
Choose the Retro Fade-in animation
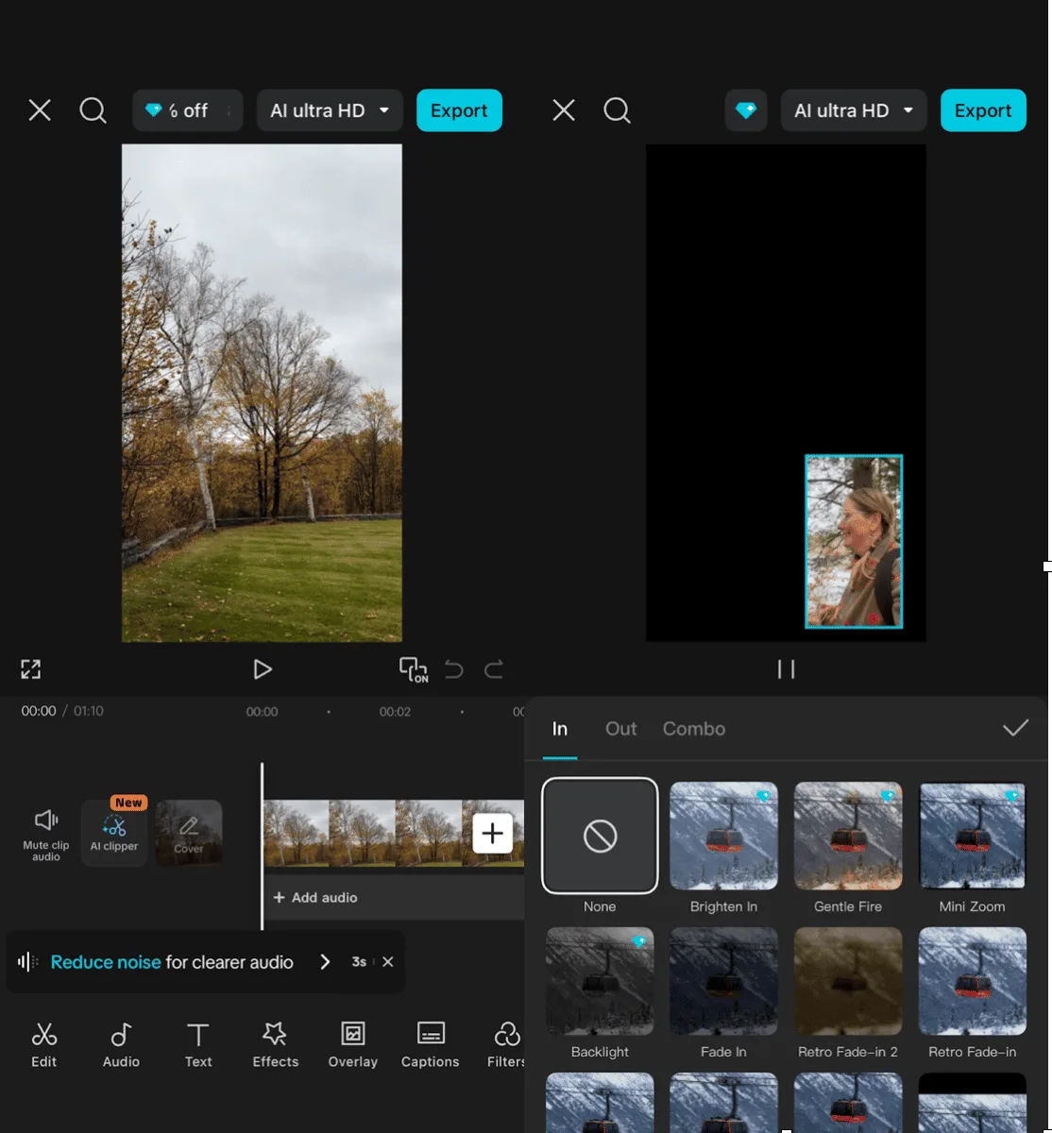973,981
